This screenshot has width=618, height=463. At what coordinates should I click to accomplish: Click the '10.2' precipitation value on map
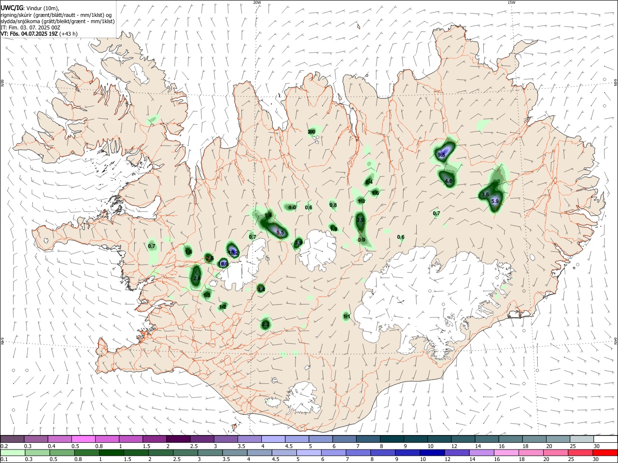pyautogui.click(x=234, y=252)
